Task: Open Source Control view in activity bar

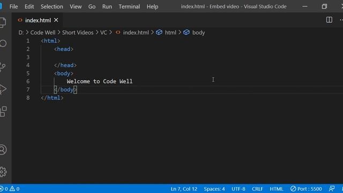Action: (x=3, y=66)
